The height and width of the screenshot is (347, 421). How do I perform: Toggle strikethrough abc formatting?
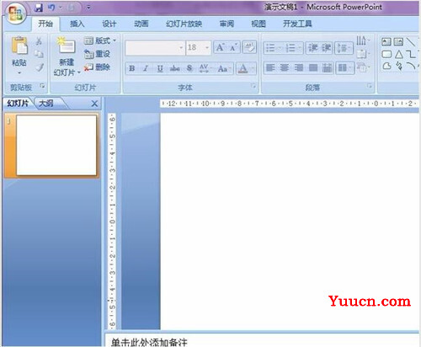(175, 68)
